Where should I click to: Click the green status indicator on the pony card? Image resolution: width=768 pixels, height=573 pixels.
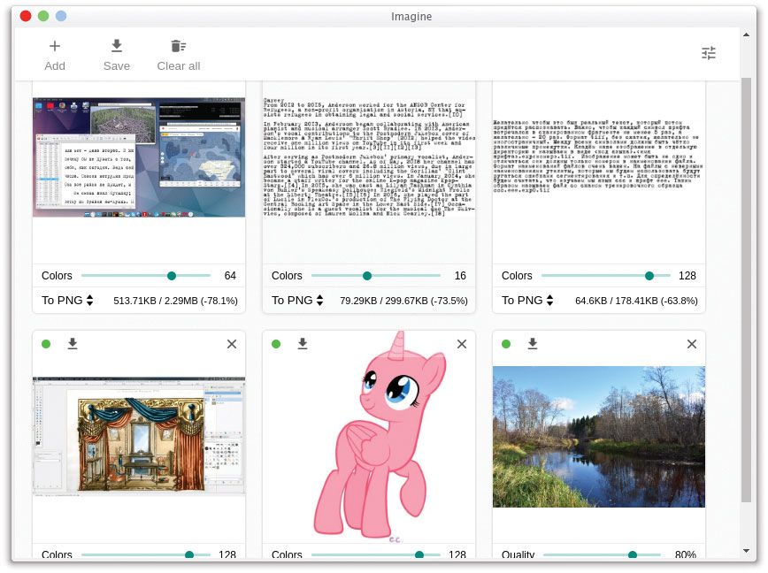[276, 344]
